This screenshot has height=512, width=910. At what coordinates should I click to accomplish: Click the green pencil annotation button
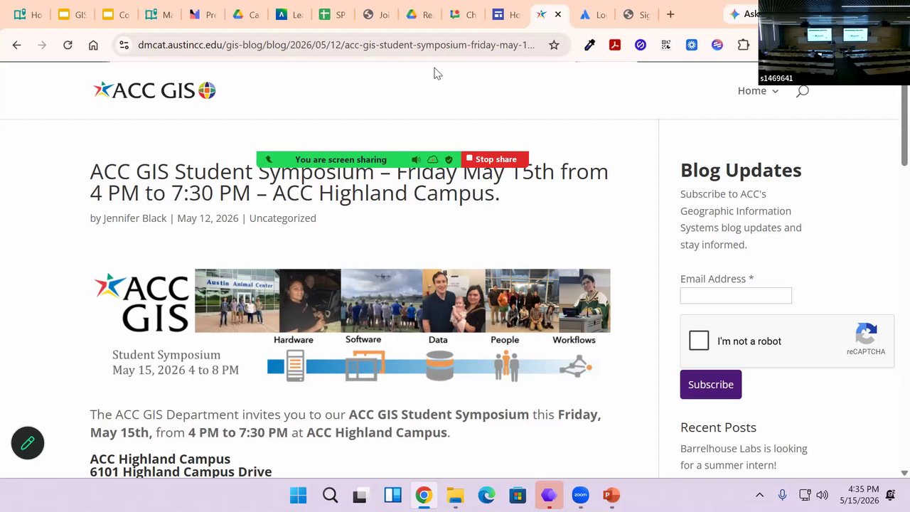(28, 443)
